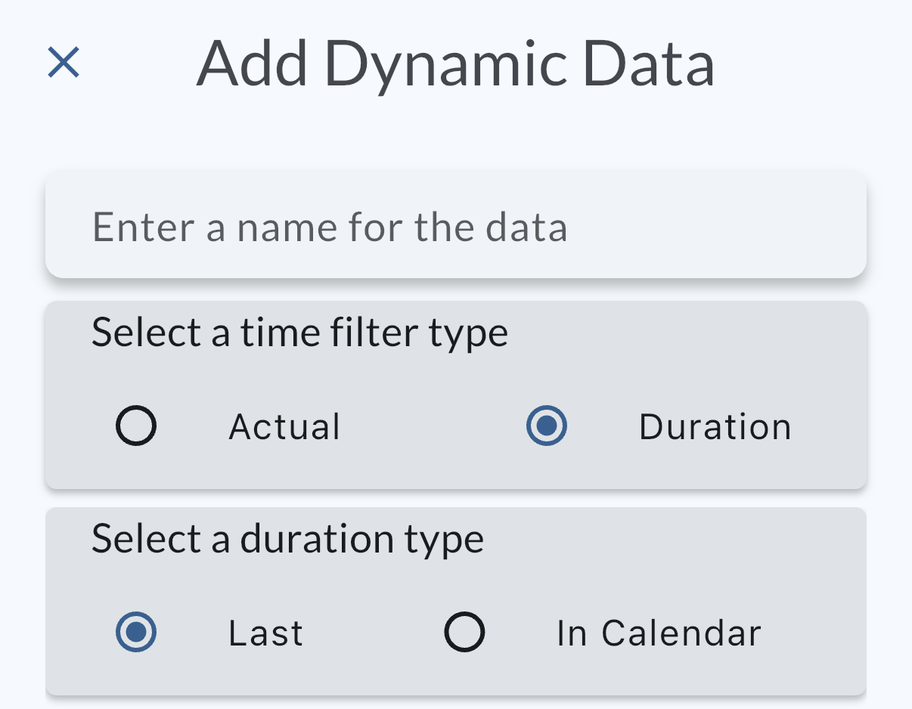This screenshot has height=709, width=912.
Task: Click empty space between Actual and Duration
Action: (431, 427)
